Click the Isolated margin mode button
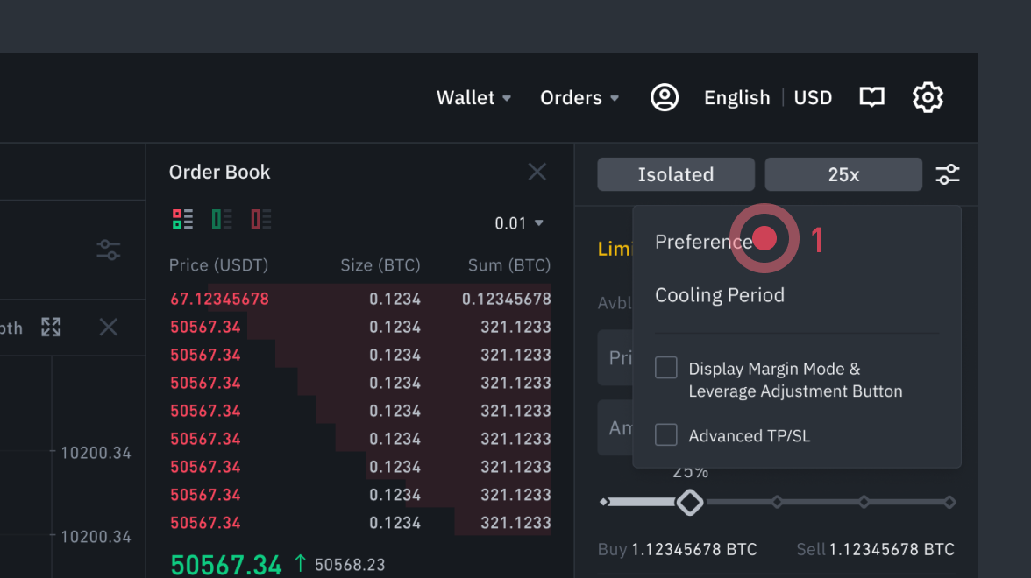The width and height of the screenshot is (1031, 578). pos(676,174)
